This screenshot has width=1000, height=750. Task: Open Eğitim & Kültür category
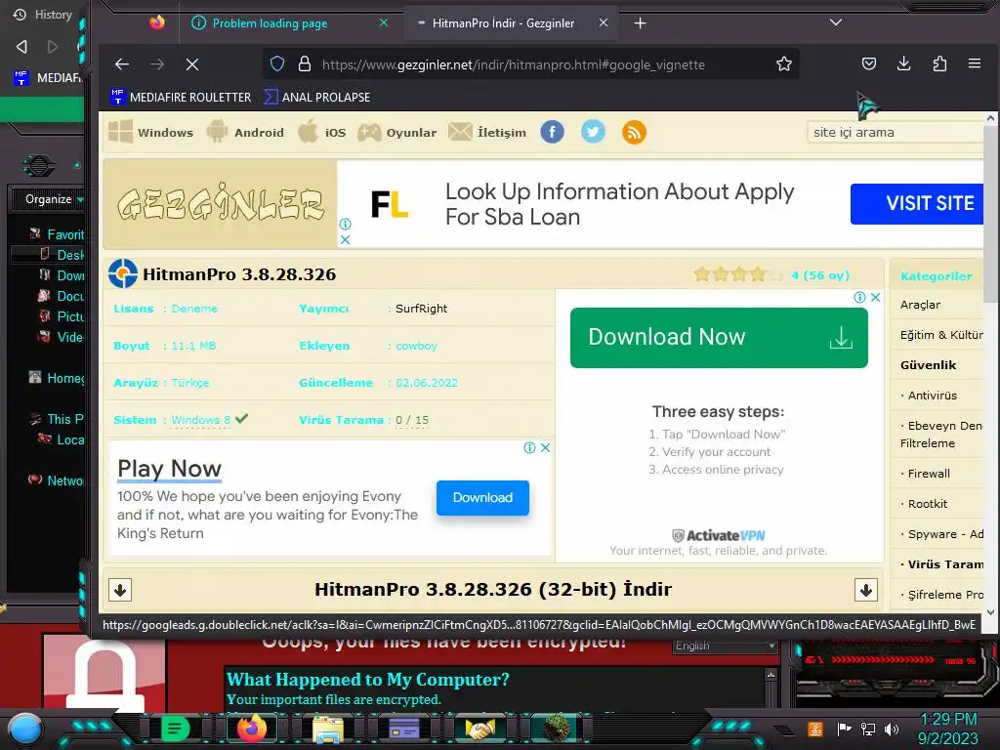pyautogui.click(x=941, y=335)
